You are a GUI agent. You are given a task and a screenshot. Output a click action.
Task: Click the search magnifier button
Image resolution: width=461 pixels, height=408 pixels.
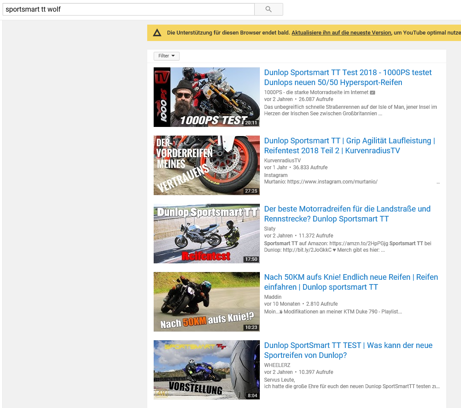click(x=268, y=9)
